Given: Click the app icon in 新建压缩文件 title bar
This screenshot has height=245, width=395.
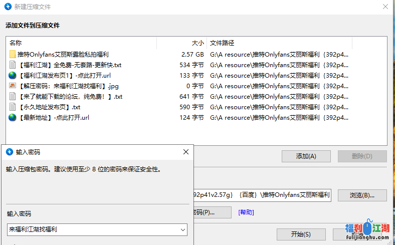Looking at the screenshot, I should coord(8,7).
